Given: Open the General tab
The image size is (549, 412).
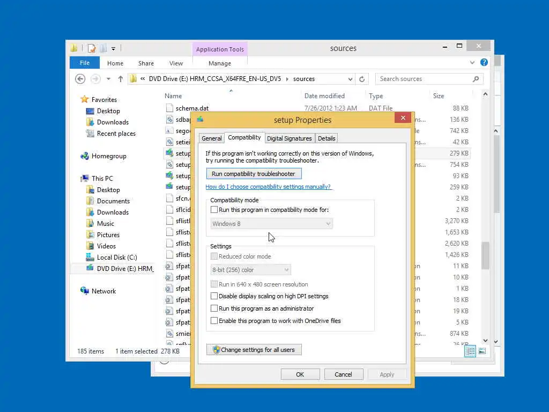Looking at the screenshot, I should tap(211, 138).
